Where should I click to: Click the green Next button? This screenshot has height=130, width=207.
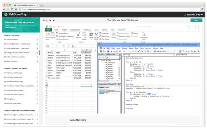(x=196, y=20)
